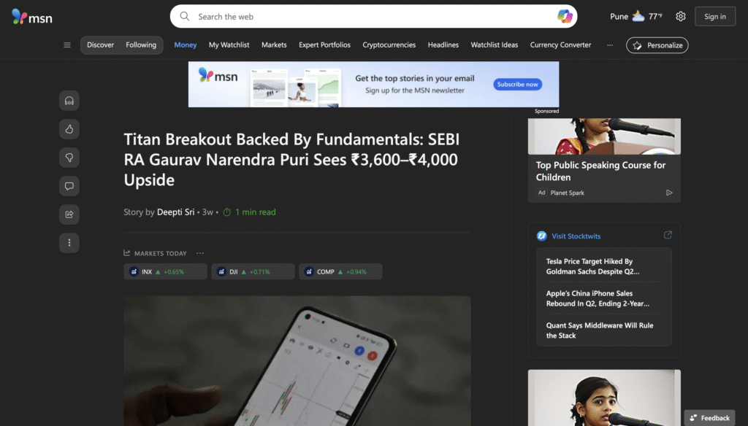Open Markets Today options ellipsis
The width and height of the screenshot is (748, 426).
[x=200, y=253]
